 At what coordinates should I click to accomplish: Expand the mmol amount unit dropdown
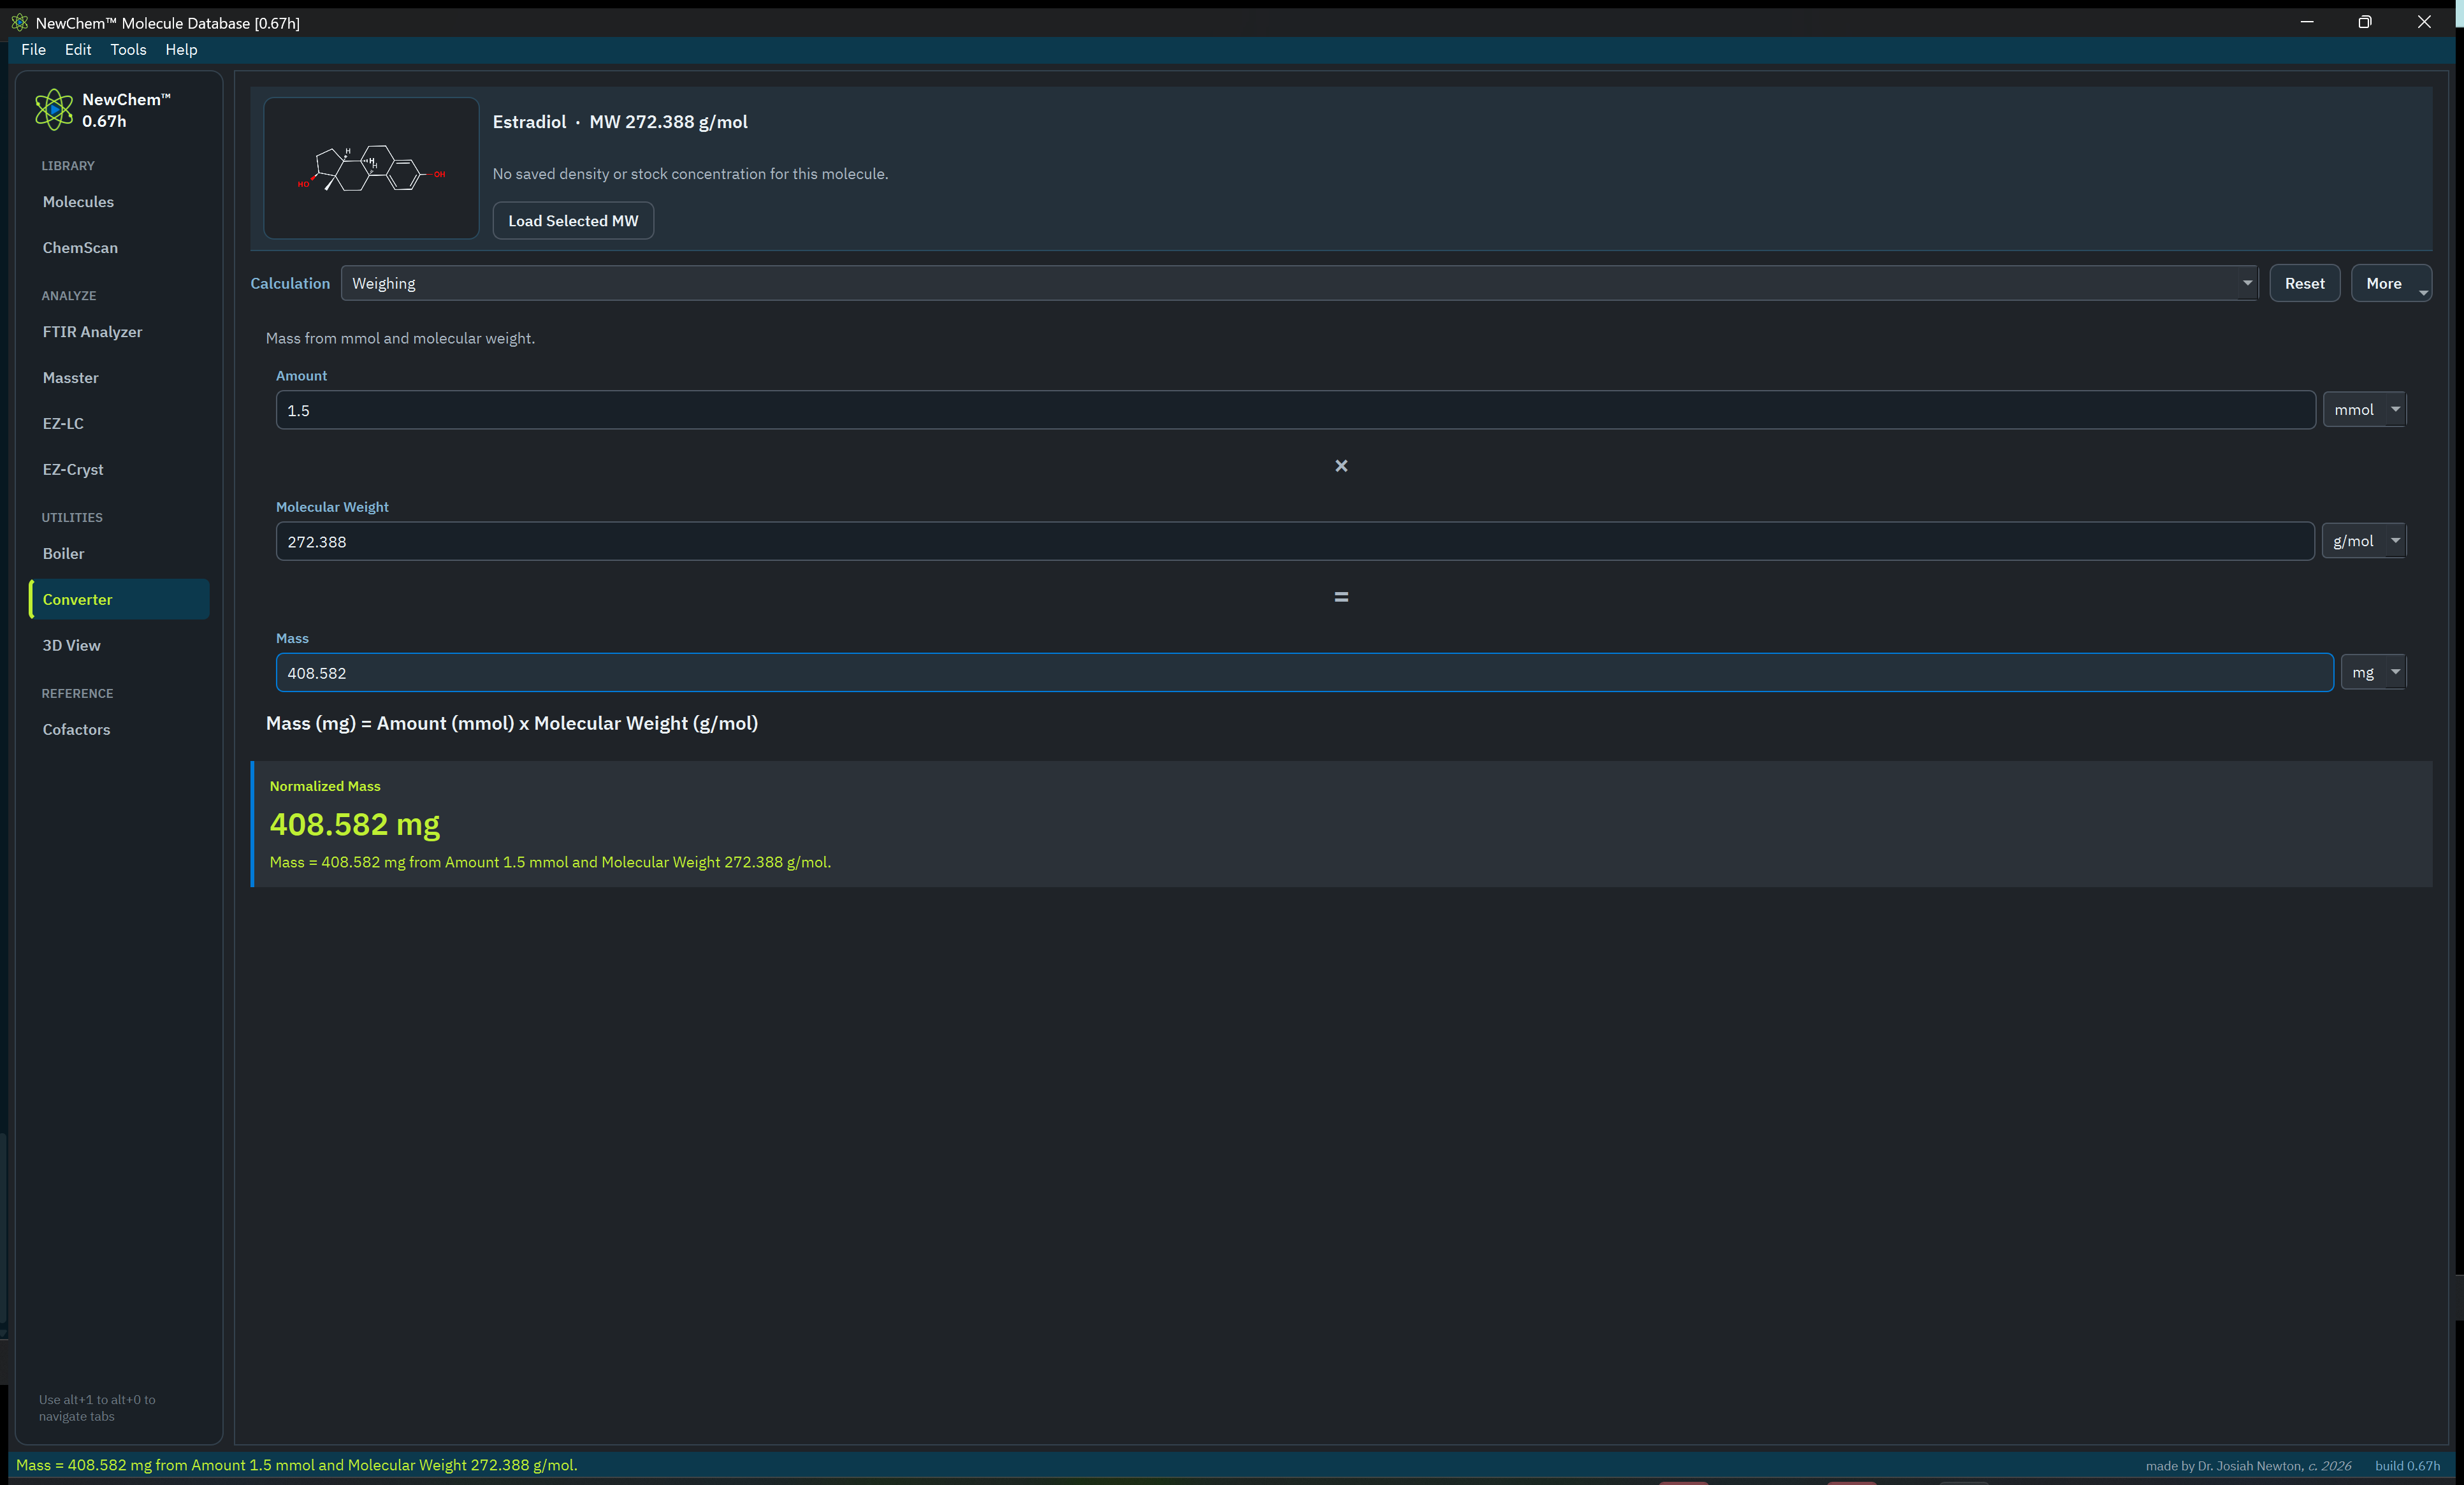[x=2364, y=409]
